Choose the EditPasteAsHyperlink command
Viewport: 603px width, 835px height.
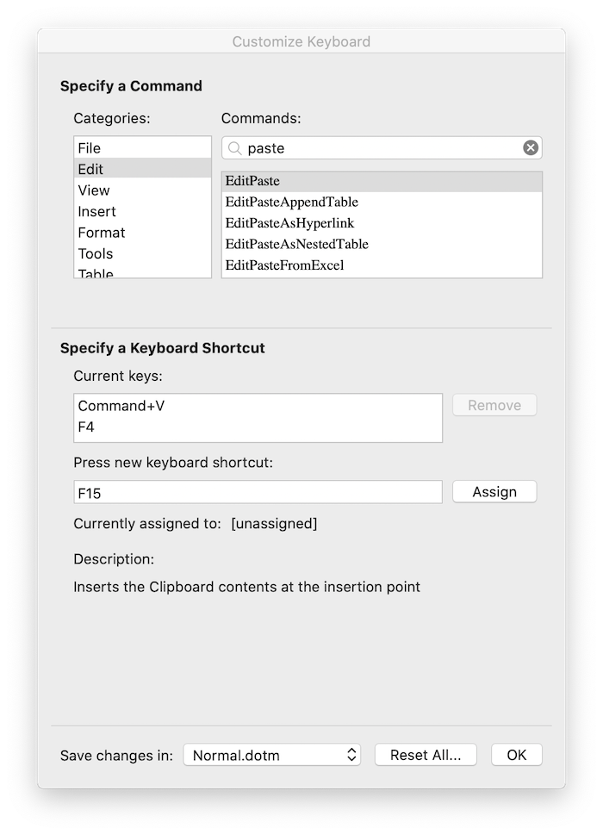pyautogui.click(x=382, y=223)
